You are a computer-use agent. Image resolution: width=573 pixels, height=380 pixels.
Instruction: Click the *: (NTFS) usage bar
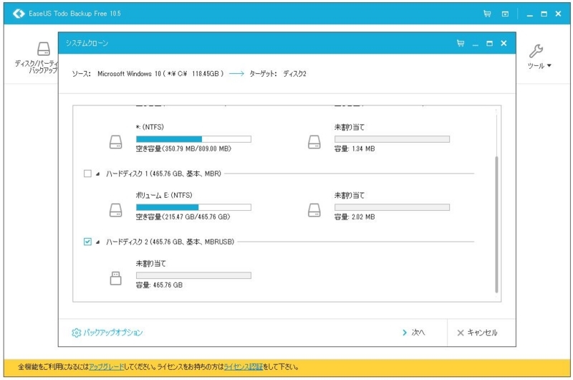pos(193,139)
